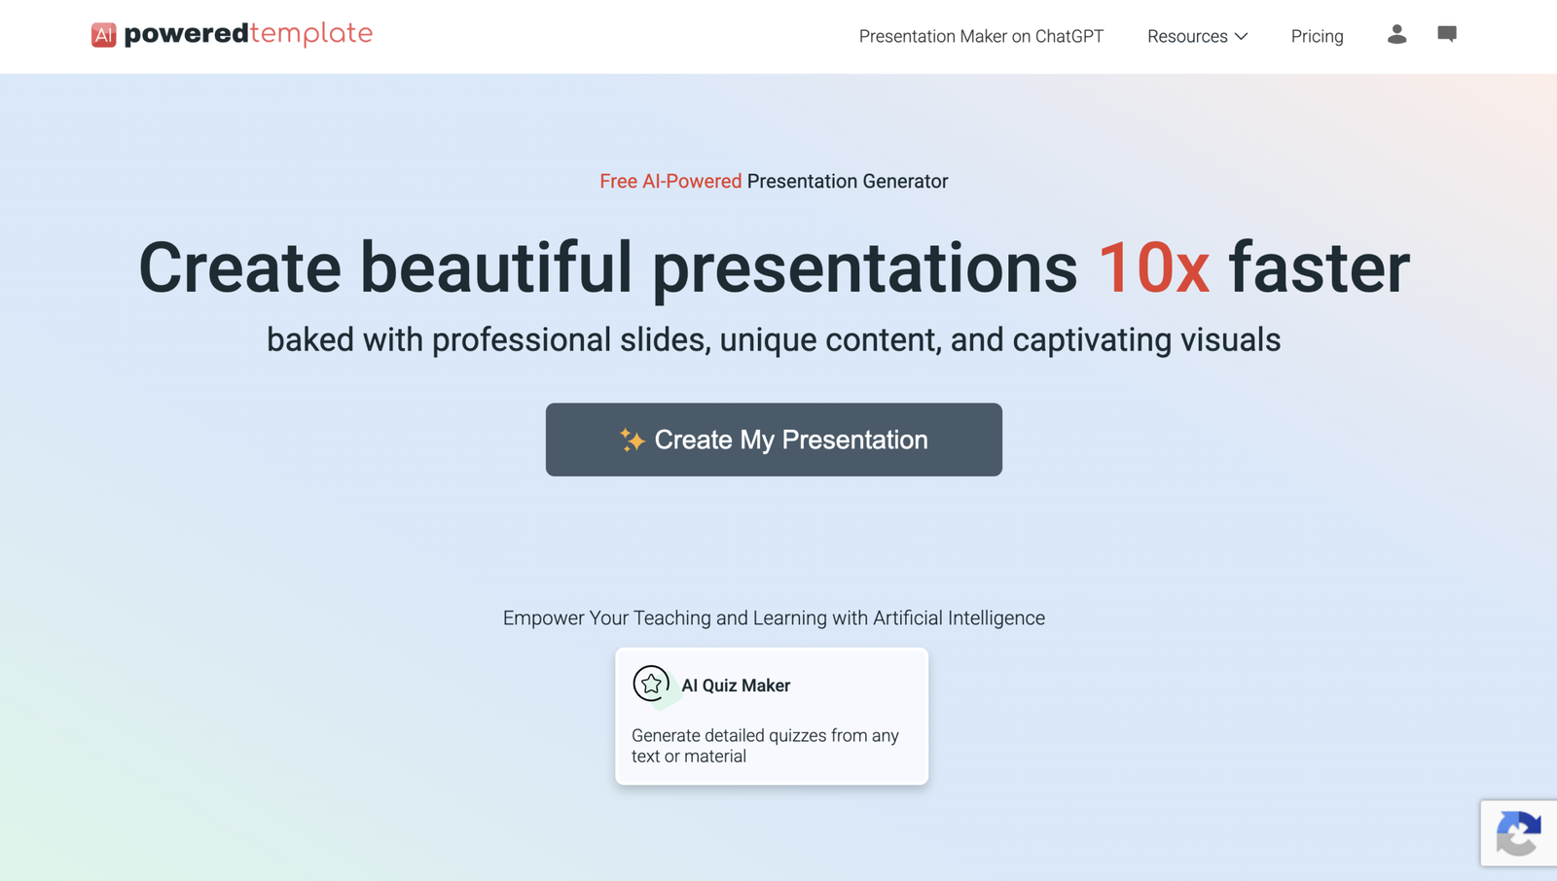Expand the Resources dropdown menu
The height and width of the screenshot is (881, 1557).
point(1197,36)
